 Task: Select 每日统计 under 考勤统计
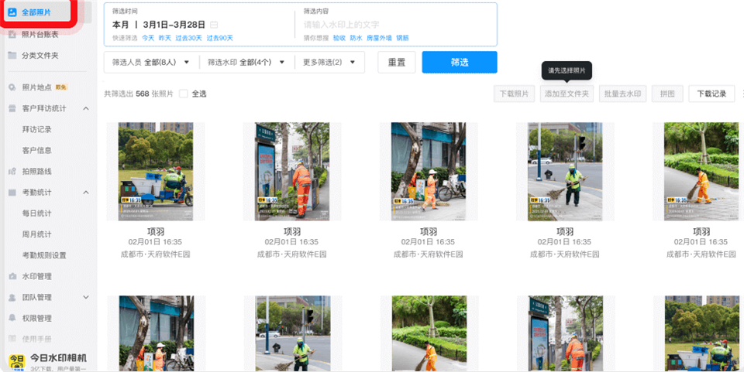[x=37, y=213]
